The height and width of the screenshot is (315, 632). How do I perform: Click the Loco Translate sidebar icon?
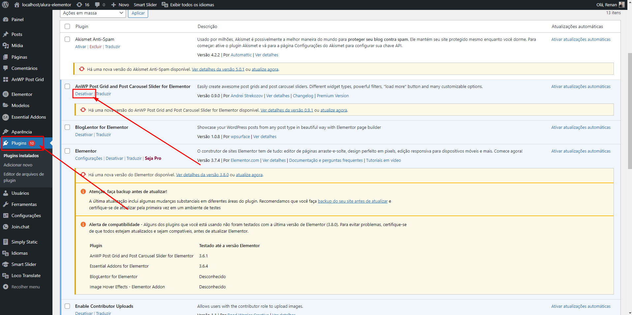point(6,275)
